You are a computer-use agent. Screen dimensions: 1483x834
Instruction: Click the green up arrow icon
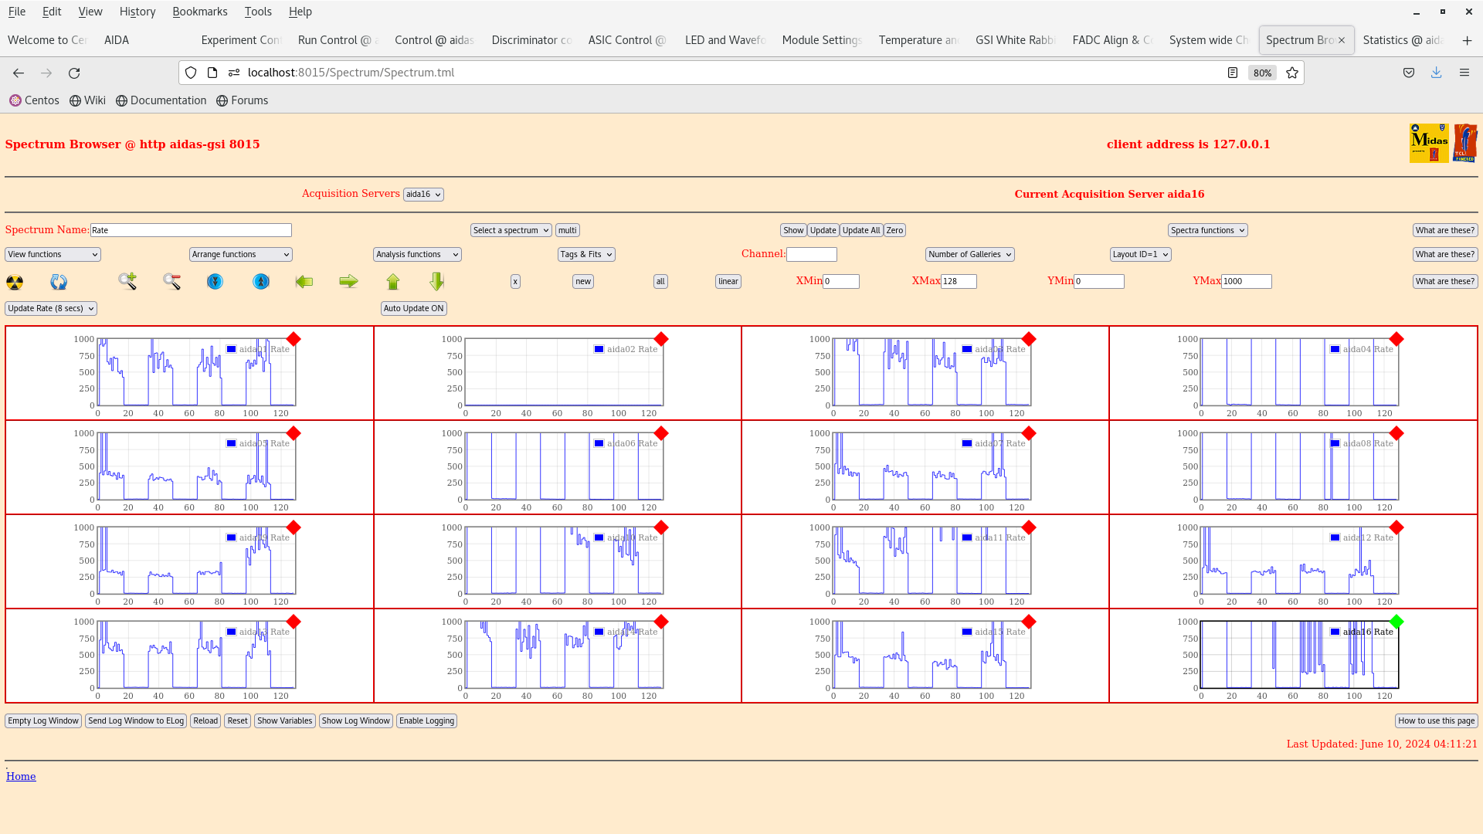coord(393,281)
